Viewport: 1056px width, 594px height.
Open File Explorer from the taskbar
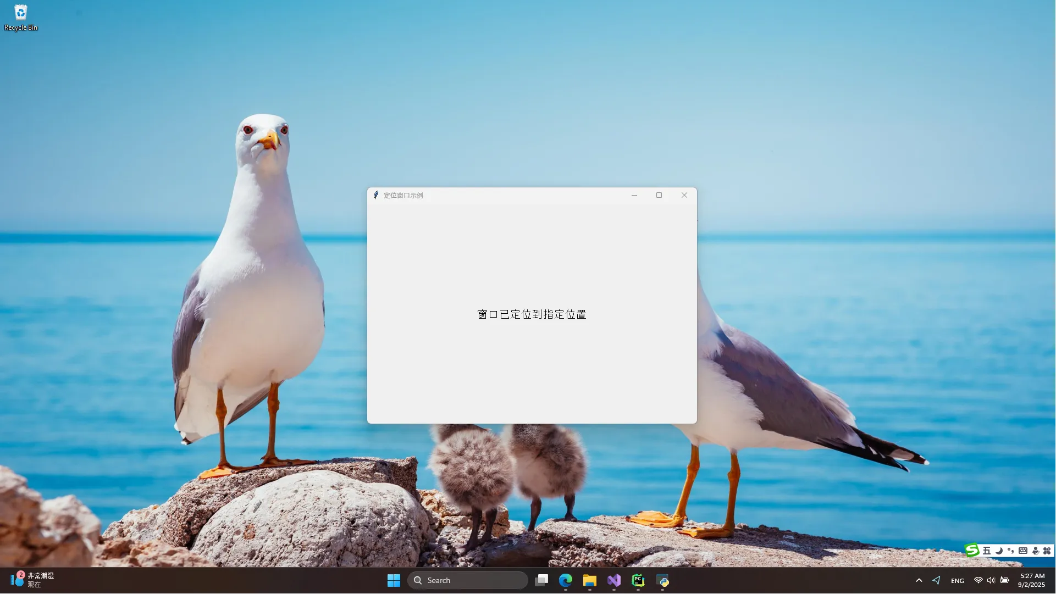click(x=589, y=580)
